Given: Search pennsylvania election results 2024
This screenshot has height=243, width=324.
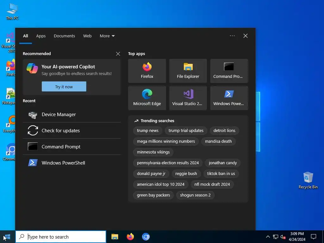Looking at the screenshot, I should pos(168,163).
